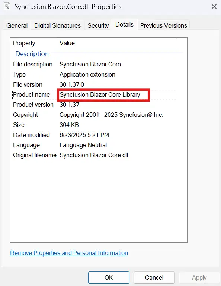Select the Copyright 2001 - 2025 Syncfusion value

pyautogui.click(x=111, y=115)
